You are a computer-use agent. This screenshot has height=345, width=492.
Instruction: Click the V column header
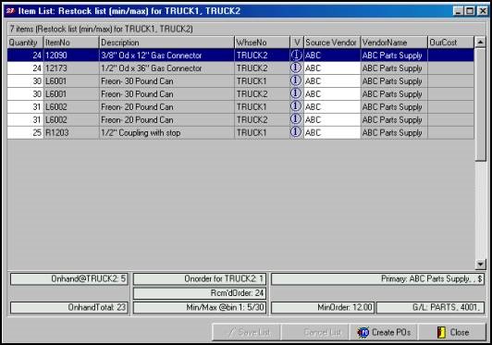[297, 43]
